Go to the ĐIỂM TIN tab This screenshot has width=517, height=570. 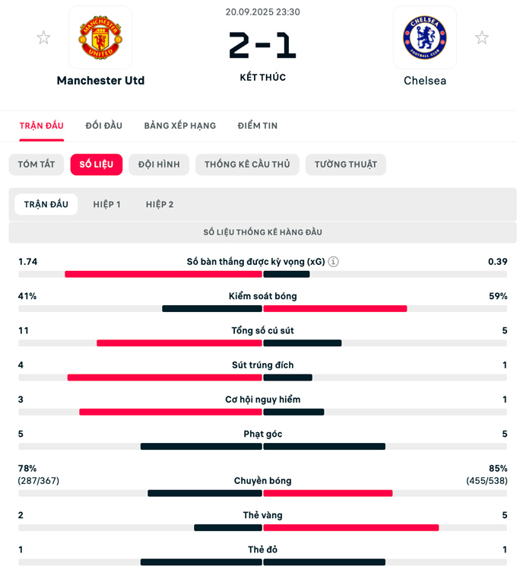[258, 126]
